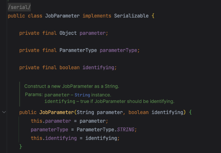The height and width of the screenshot is (153, 221).
Task: Click ParameterType type in the field declaration
Action: point(78,50)
